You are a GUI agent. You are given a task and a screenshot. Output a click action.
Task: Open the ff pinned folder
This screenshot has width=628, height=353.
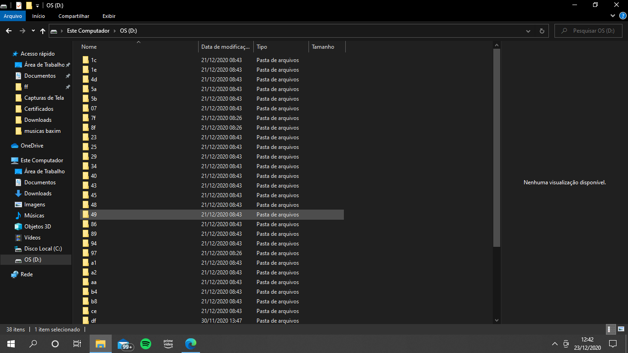[26, 87]
